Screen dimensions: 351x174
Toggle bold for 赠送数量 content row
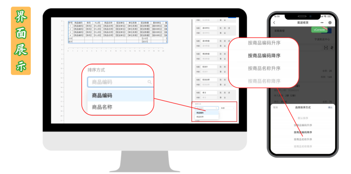click(220, 59)
